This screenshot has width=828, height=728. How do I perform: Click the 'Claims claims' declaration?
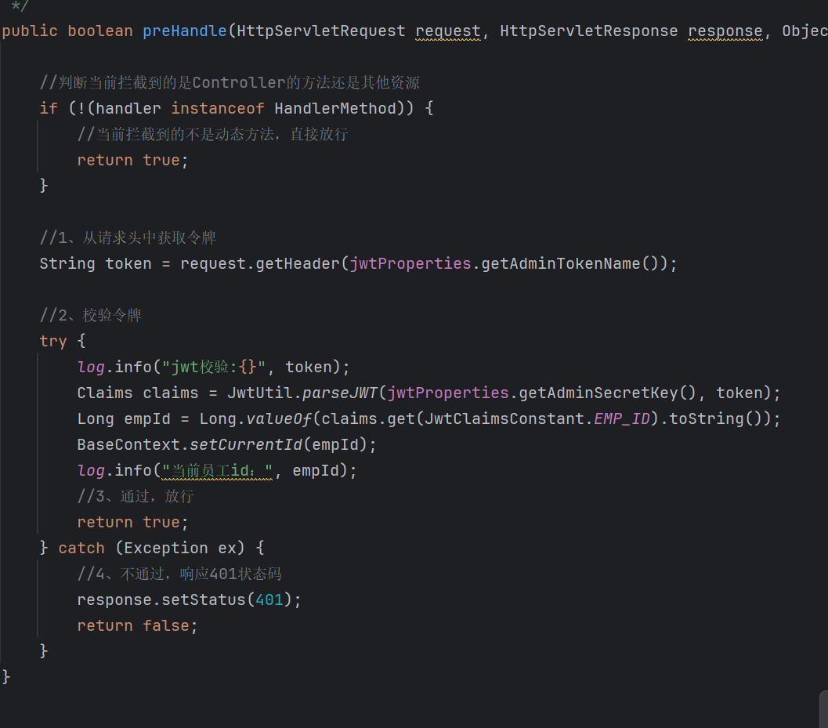coord(137,393)
